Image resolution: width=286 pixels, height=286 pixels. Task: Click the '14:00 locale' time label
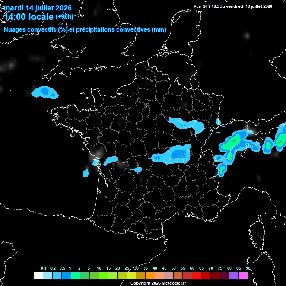29,17
